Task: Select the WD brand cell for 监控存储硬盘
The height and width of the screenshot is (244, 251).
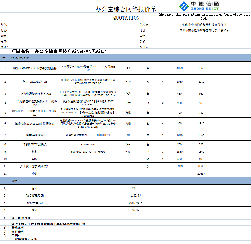Action: click(x=128, y=135)
